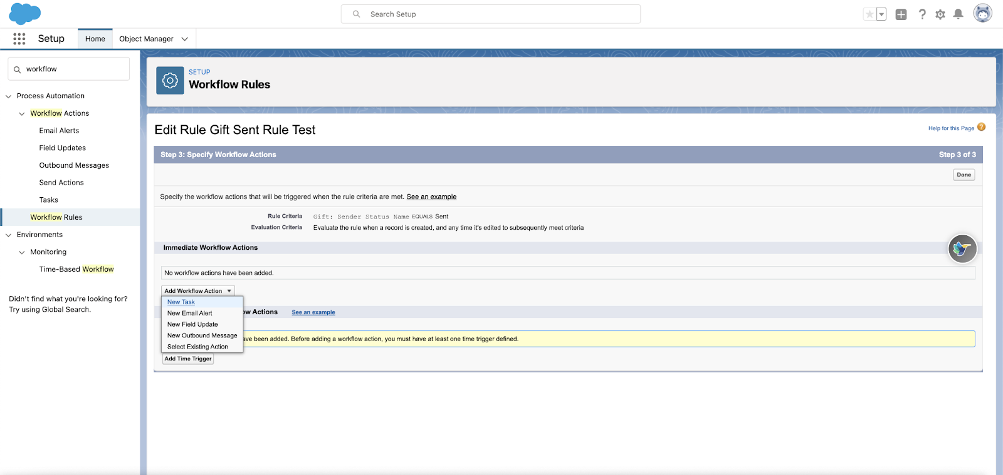
Task: Open Time-Based Workflow in the sidebar
Action: [x=76, y=269]
